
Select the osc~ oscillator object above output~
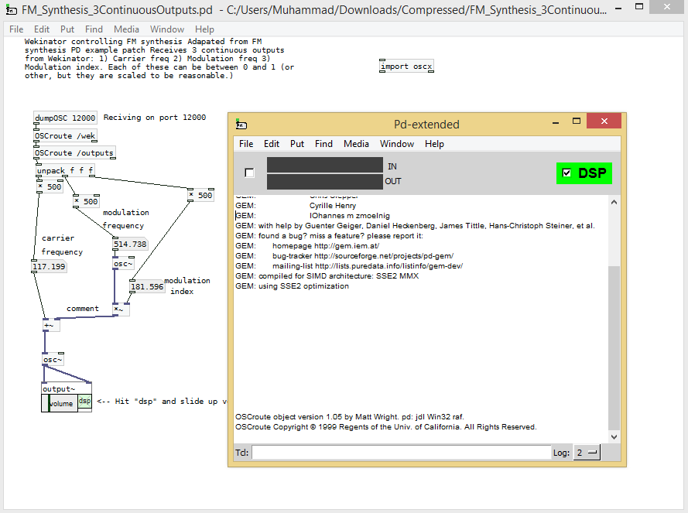pyautogui.click(x=51, y=359)
